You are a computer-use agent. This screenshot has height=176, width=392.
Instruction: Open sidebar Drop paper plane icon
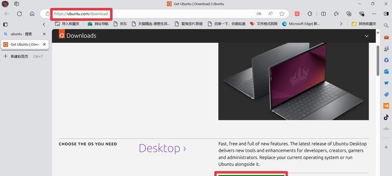tap(386, 83)
